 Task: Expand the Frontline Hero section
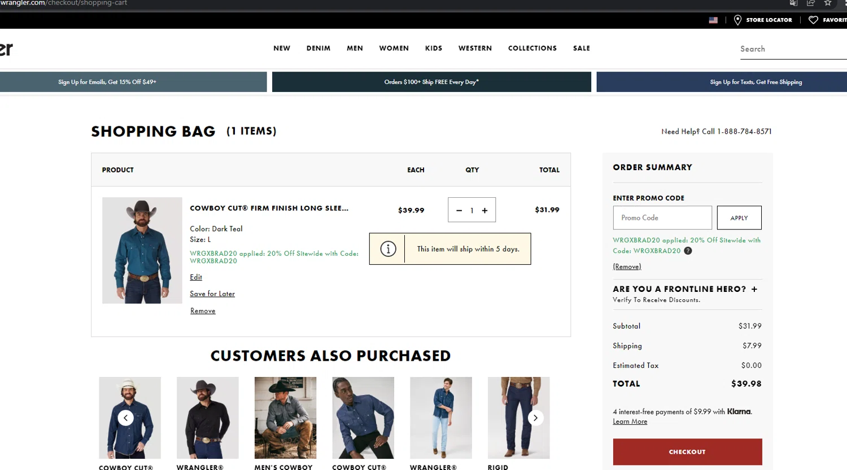coord(754,289)
